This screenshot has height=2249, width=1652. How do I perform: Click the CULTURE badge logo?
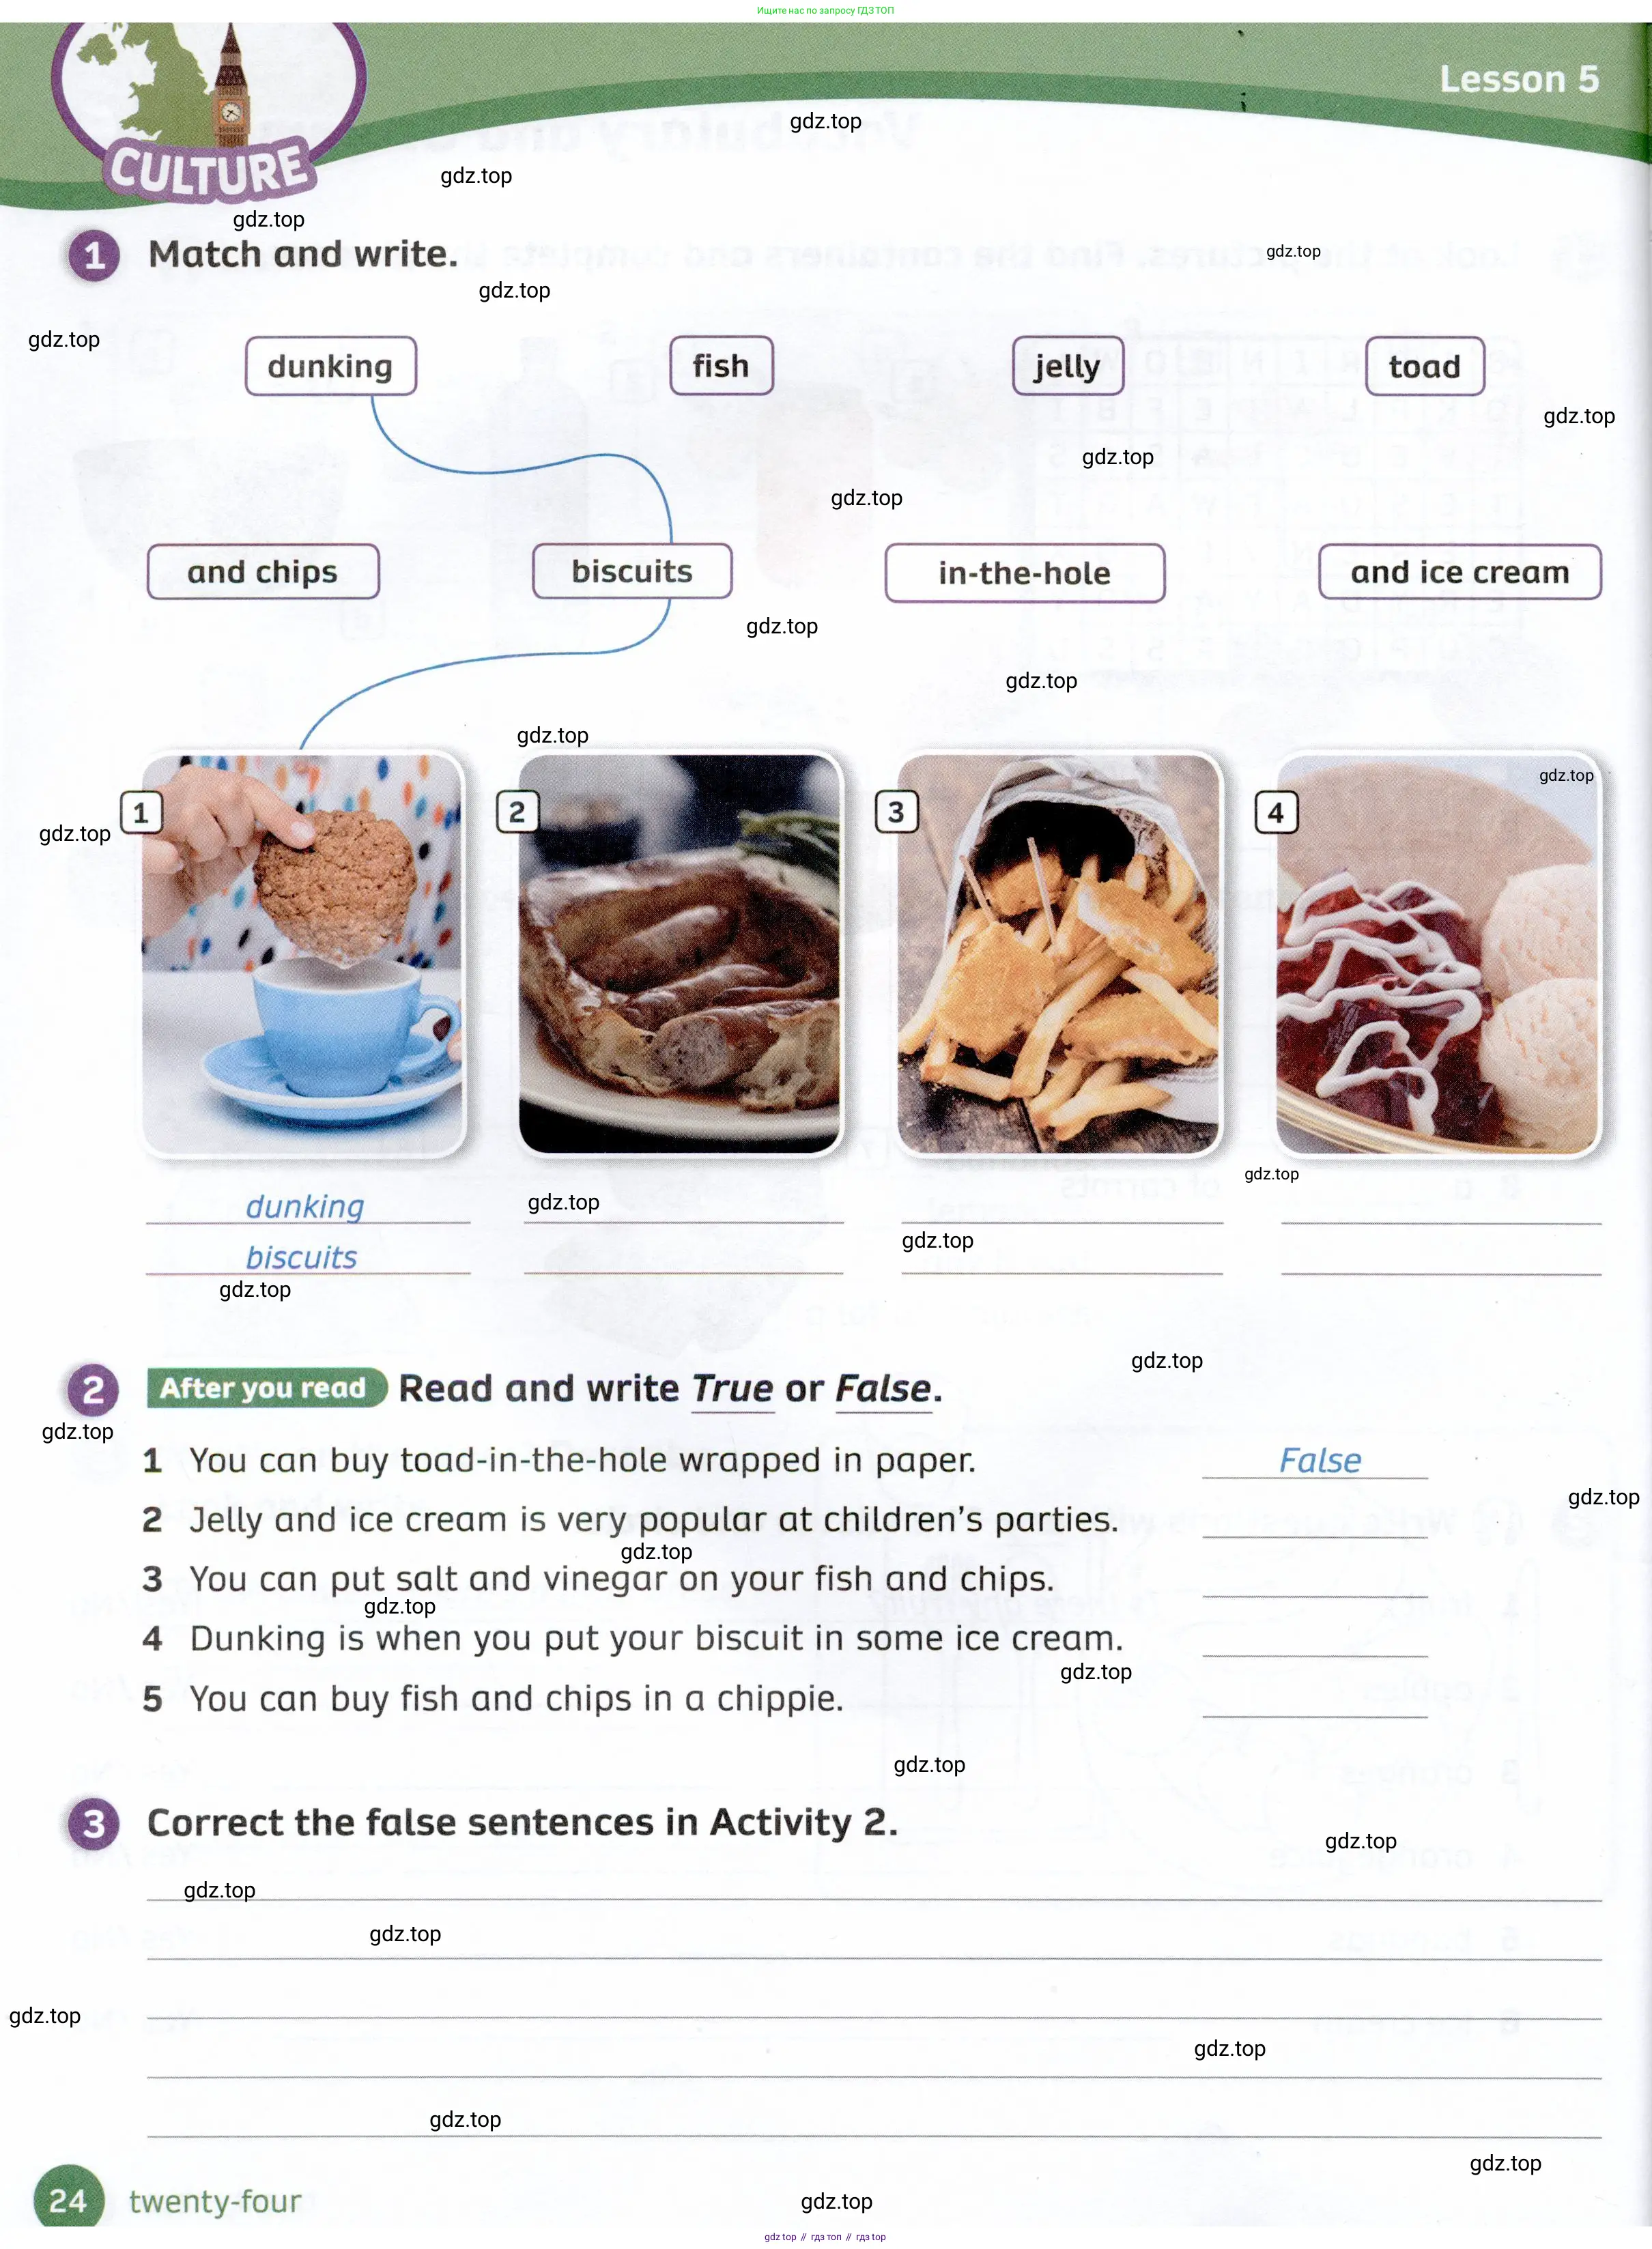click(x=208, y=112)
